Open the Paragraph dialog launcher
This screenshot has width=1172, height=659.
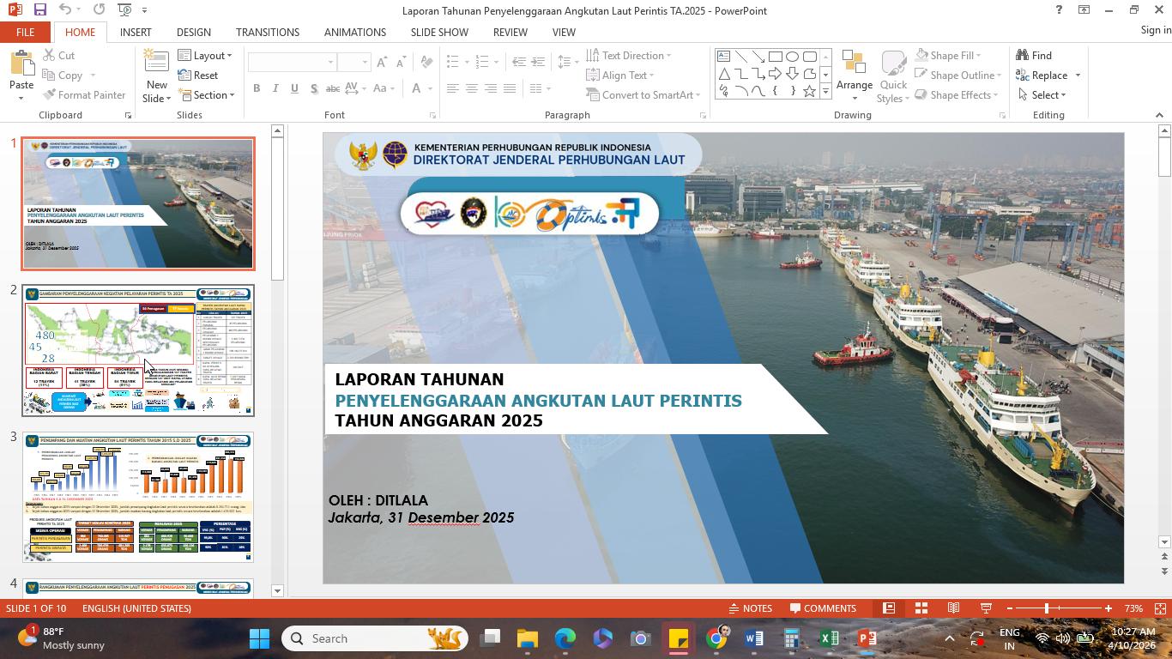tap(703, 115)
